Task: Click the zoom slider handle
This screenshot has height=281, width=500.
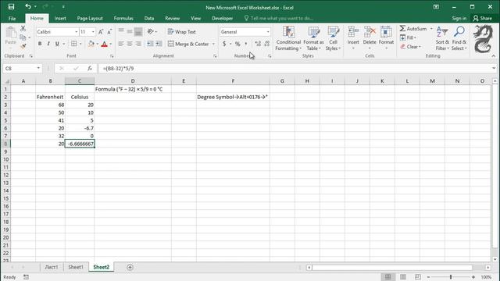Action: 451,277
